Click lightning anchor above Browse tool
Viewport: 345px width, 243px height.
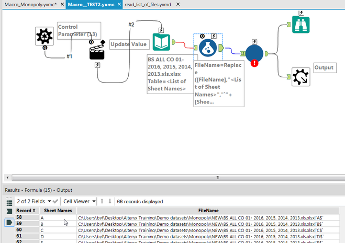[x=301, y=13]
